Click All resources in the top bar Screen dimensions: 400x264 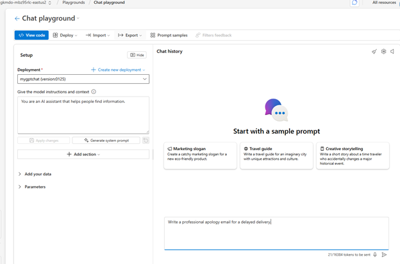coord(384,3)
